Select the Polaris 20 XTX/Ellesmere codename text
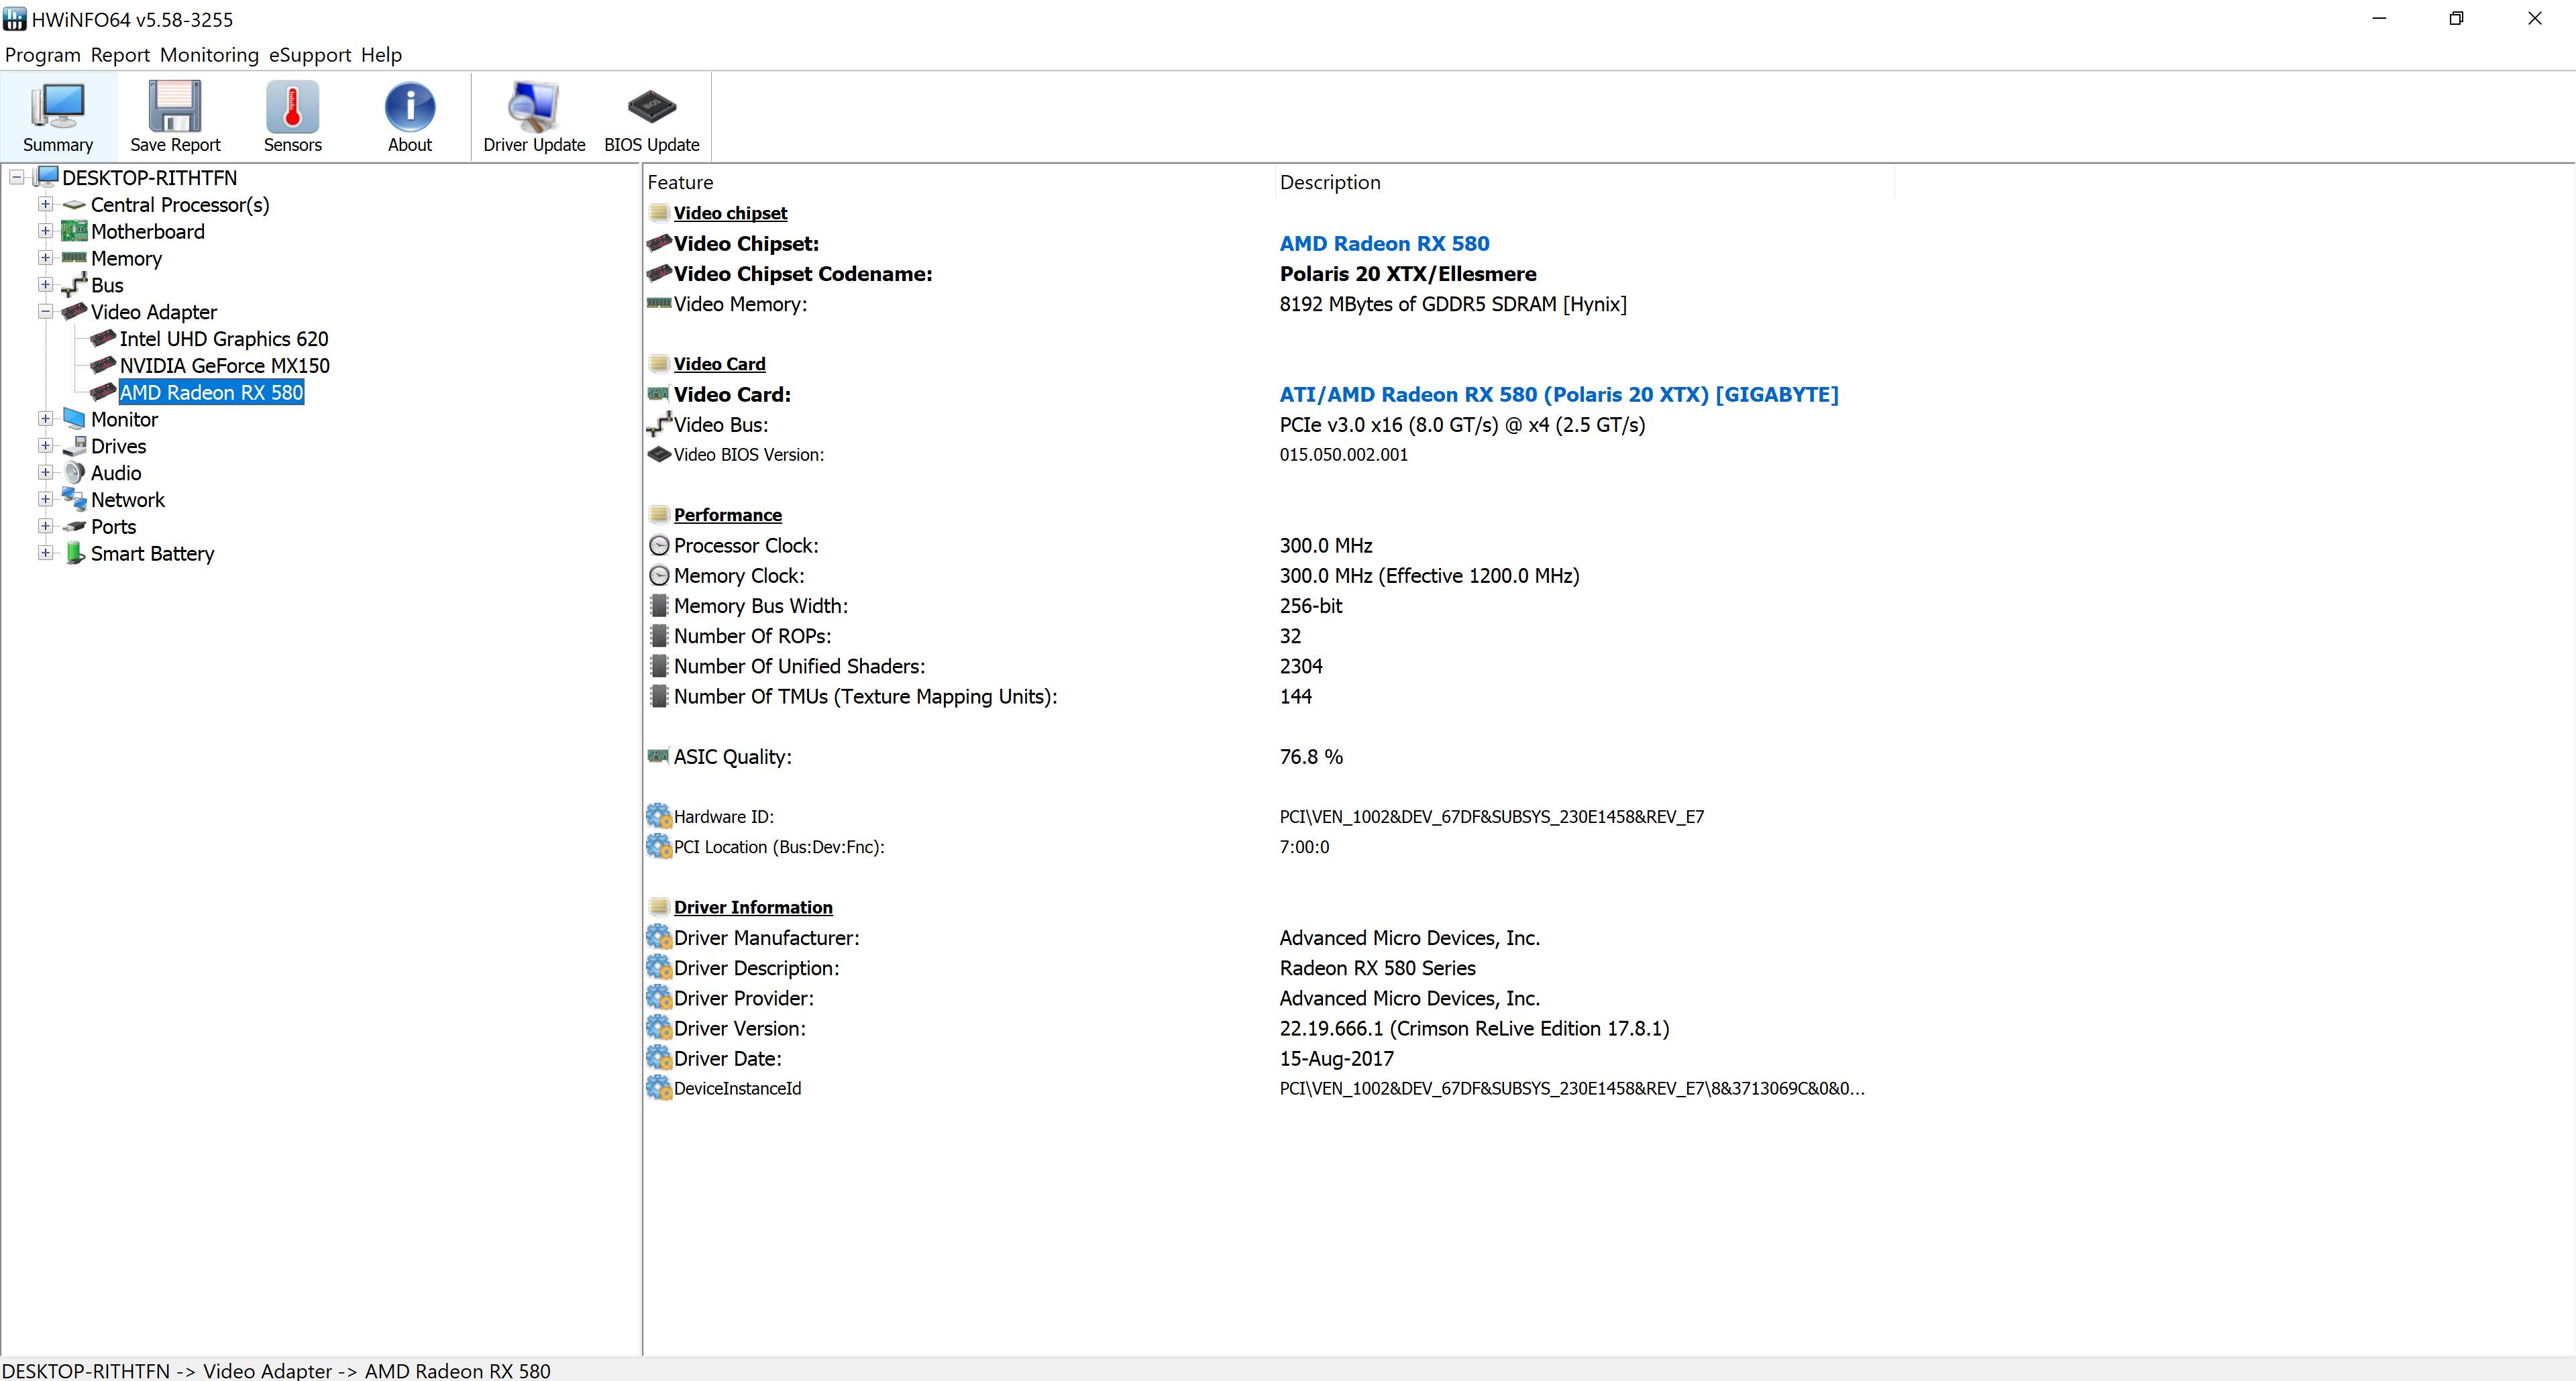Screen dimensions: 2576x1381 click(1408, 273)
